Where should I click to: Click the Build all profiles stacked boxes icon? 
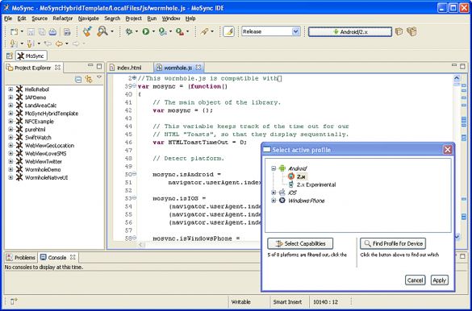coord(411,31)
